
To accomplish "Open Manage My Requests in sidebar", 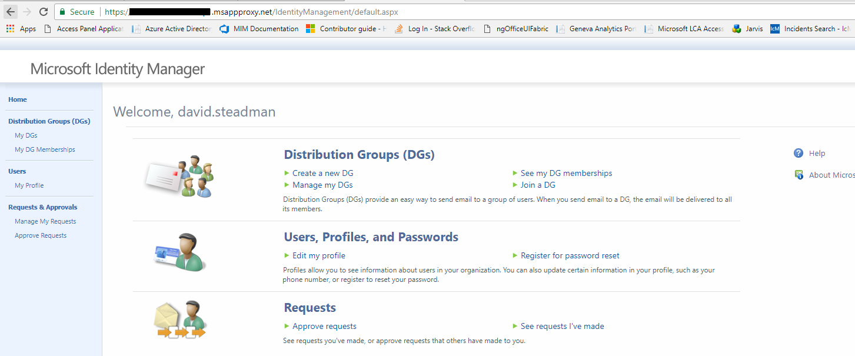I will click(45, 221).
